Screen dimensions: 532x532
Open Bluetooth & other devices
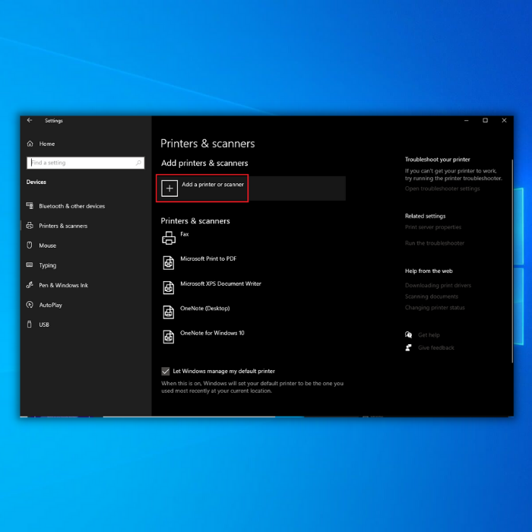(x=72, y=206)
